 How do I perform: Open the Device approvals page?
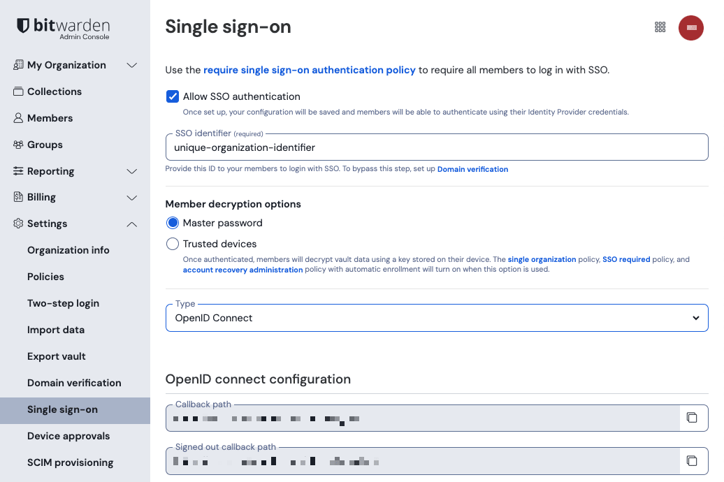click(x=68, y=436)
